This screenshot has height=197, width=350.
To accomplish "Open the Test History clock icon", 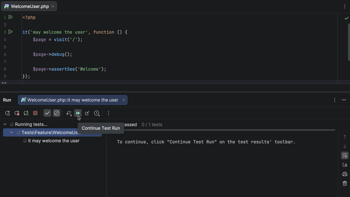I will tap(97, 113).
